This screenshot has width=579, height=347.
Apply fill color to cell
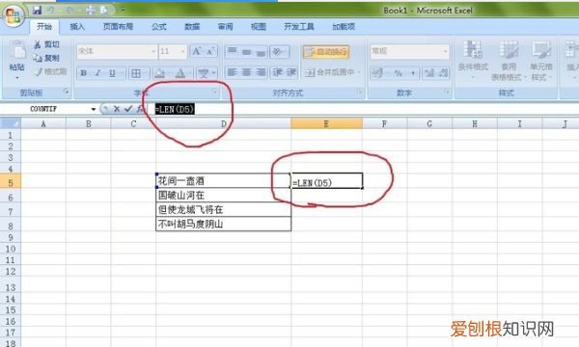pyautogui.click(x=159, y=73)
